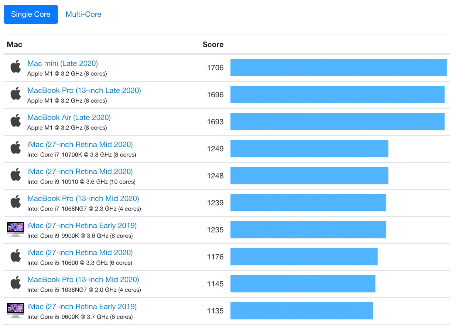Click the MacBook Air (Late 2020) link
This screenshot has height=328, width=456.
tap(69, 117)
